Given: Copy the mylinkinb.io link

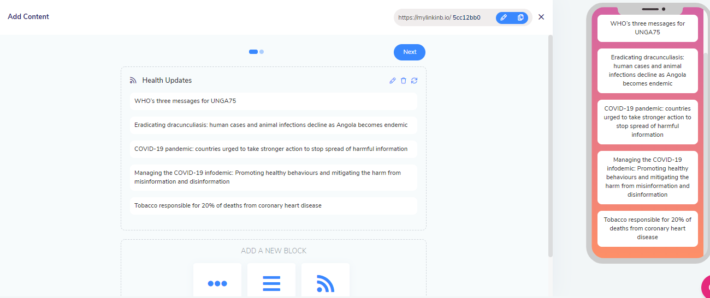Looking at the screenshot, I should pos(520,17).
